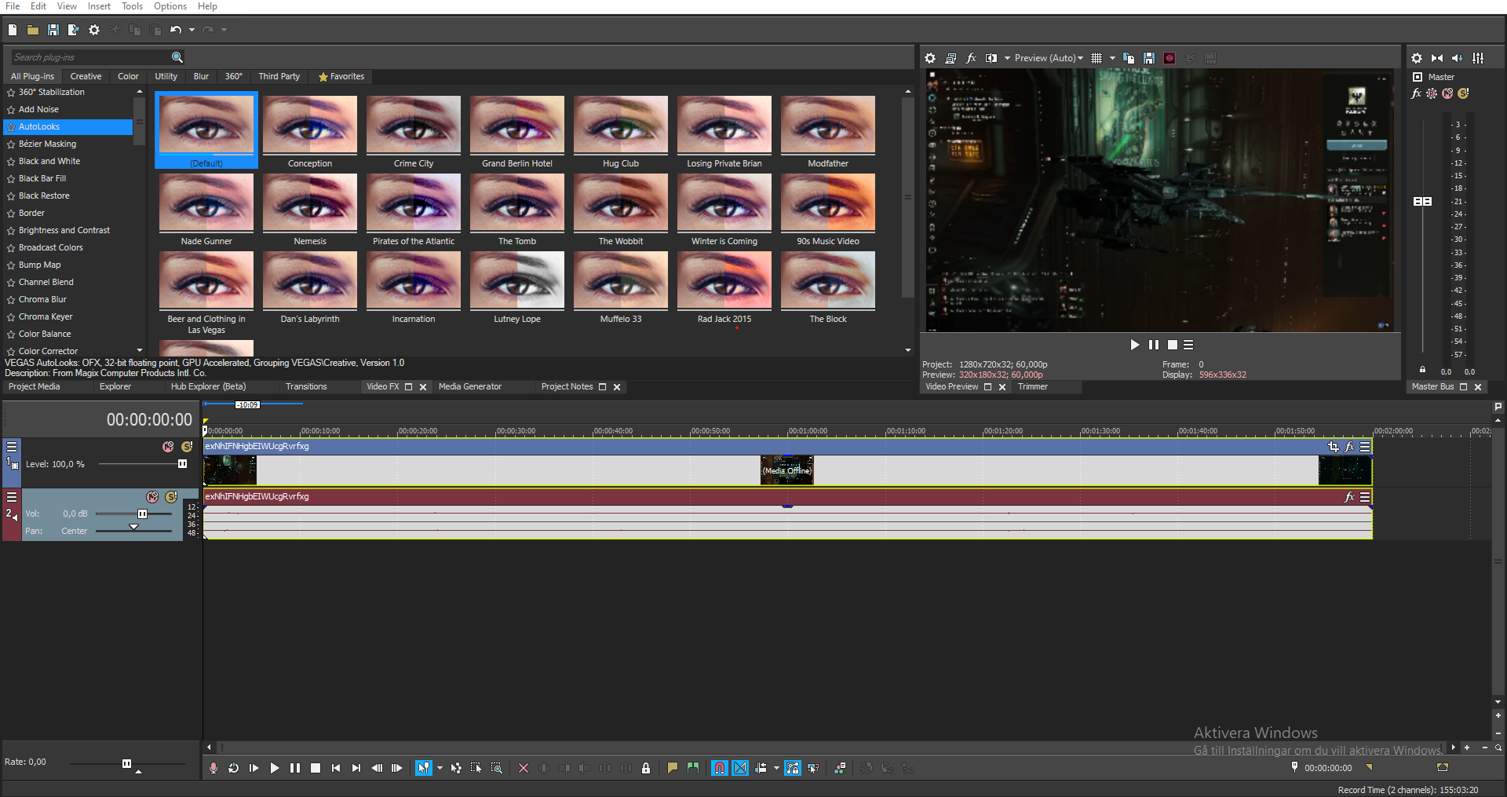
Task: Open the Master Bus mixing console icon
Action: 1478,58
